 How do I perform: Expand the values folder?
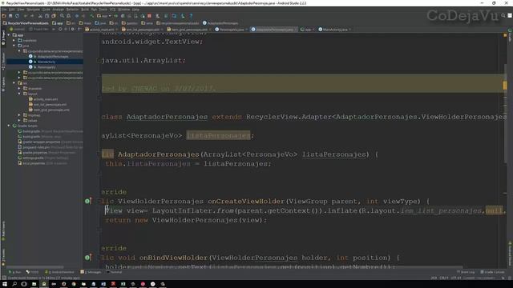click(19, 121)
